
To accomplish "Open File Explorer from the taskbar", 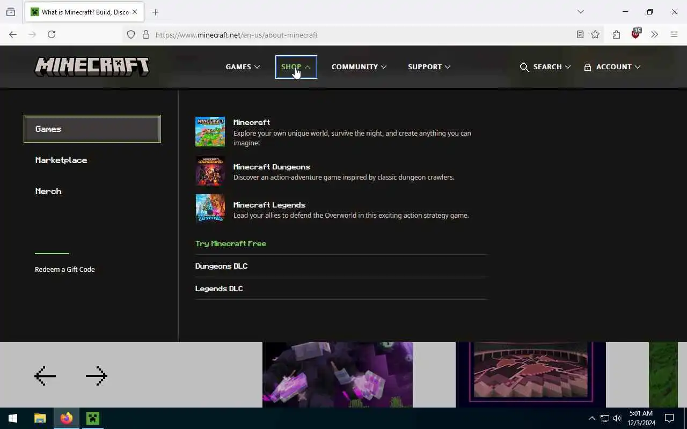I will coord(40,418).
